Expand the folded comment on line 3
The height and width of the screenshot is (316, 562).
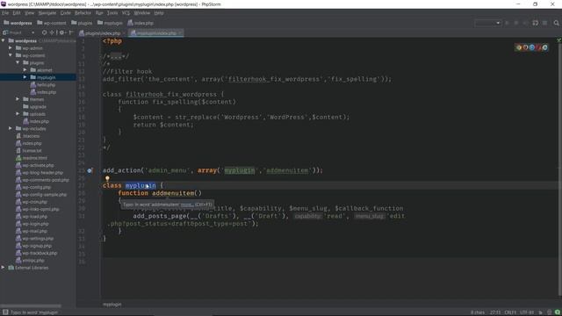[x=116, y=56]
